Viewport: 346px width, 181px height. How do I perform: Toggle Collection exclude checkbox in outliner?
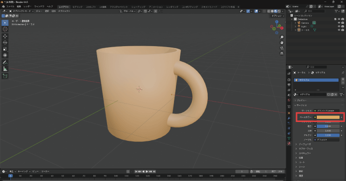coord(335,19)
